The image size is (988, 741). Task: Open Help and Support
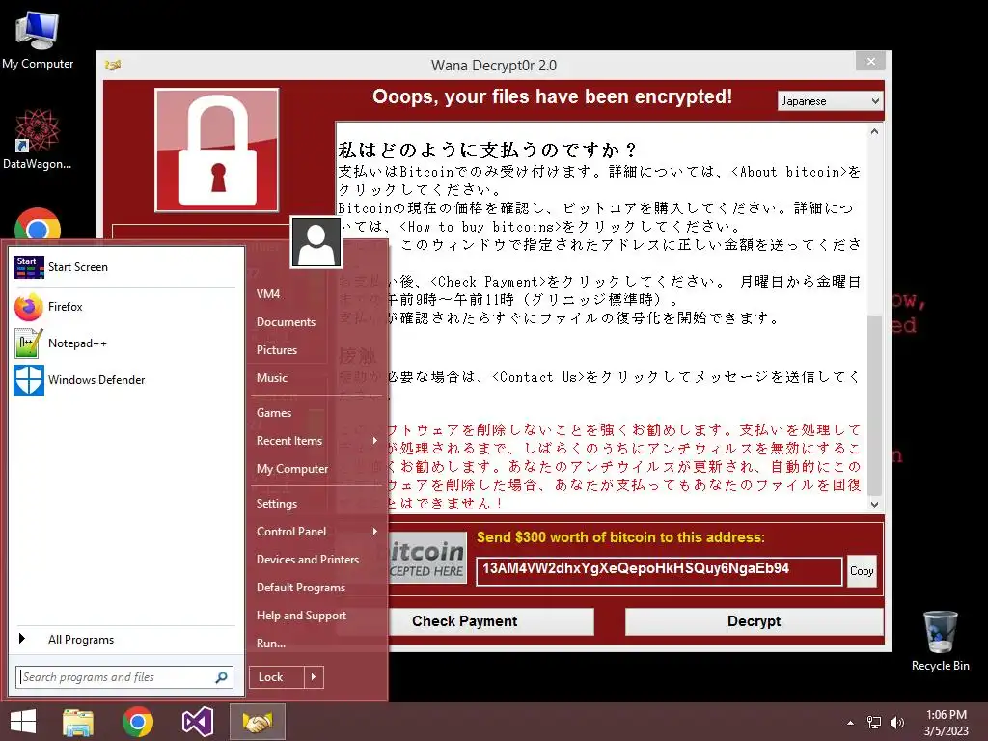[301, 616]
